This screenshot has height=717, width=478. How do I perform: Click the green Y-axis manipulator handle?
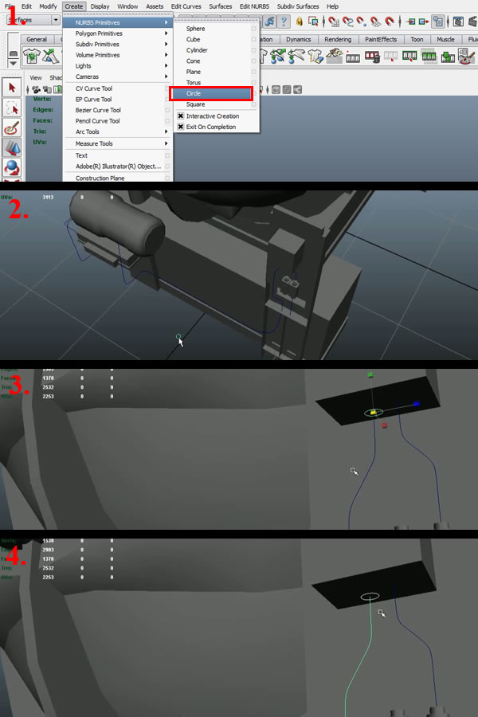tap(370, 375)
